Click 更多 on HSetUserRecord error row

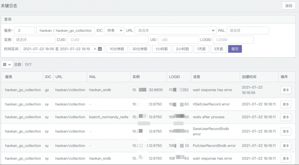click(286, 104)
